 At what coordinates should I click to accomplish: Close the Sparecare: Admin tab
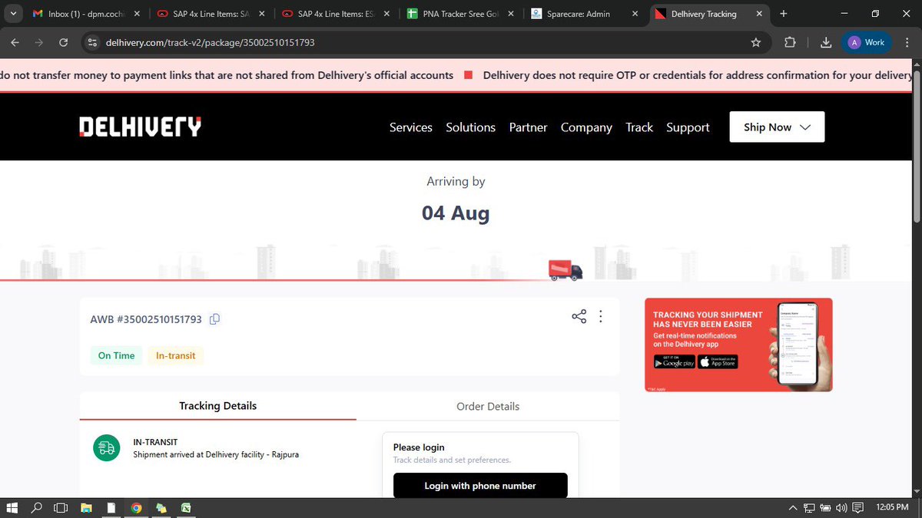point(634,14)
